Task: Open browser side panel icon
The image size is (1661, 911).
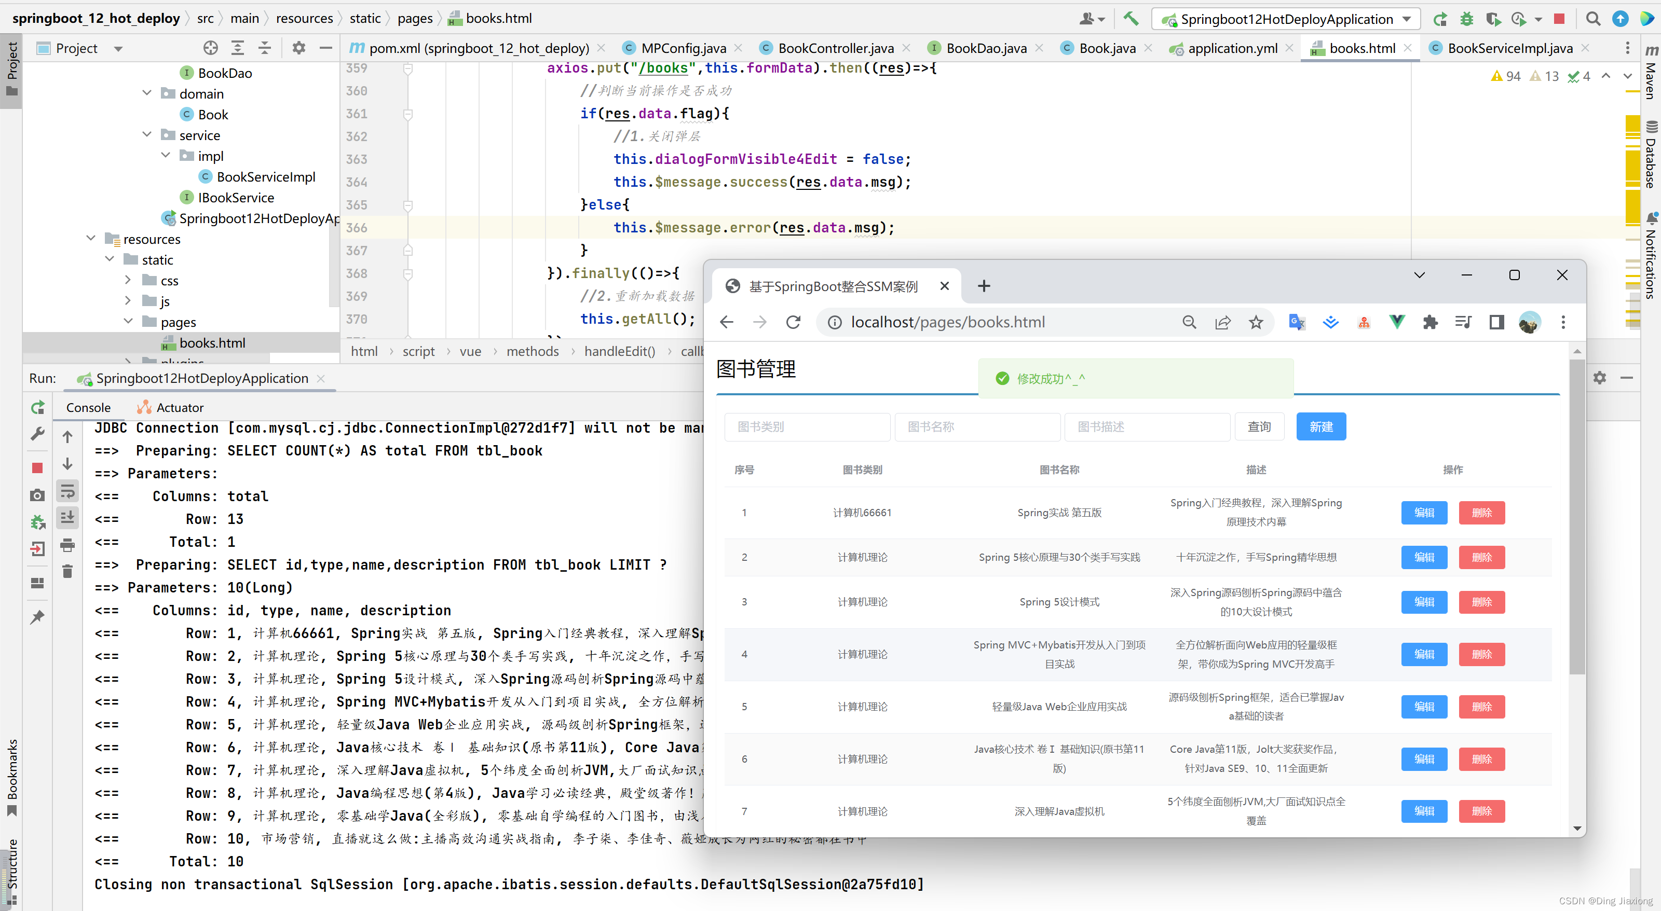Action: [1496, 322]
